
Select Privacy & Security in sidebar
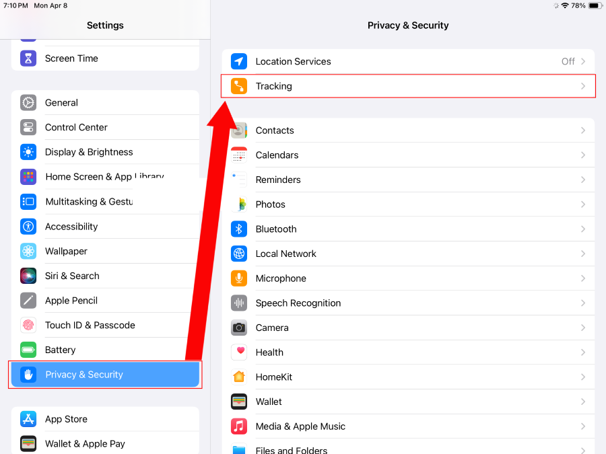tap(84, 375)
